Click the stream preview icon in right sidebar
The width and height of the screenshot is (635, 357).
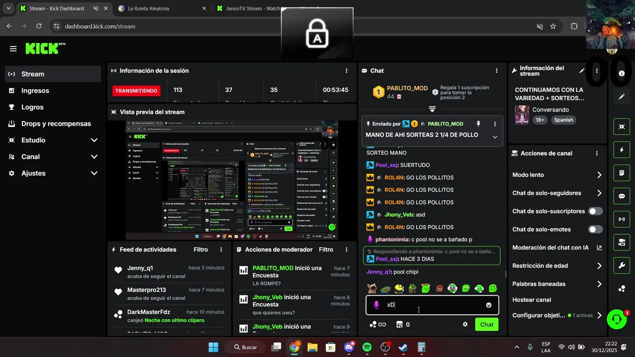pos(622,126)
